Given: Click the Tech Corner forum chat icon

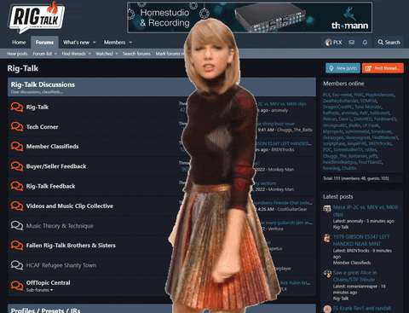Looking at the screenshot, I should (17, 126).
